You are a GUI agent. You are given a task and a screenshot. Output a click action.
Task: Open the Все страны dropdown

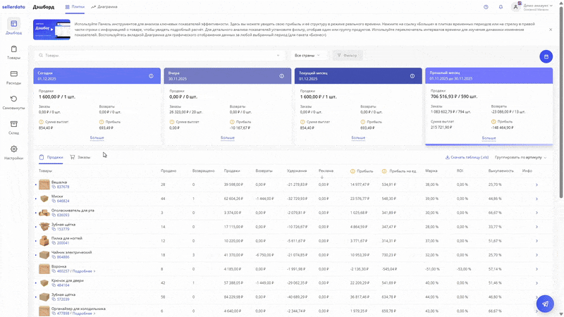pyautogui.click(x=307, y=55)
